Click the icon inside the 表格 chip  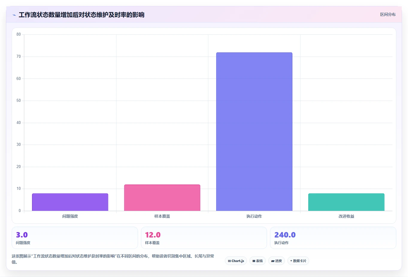[254, 261]
